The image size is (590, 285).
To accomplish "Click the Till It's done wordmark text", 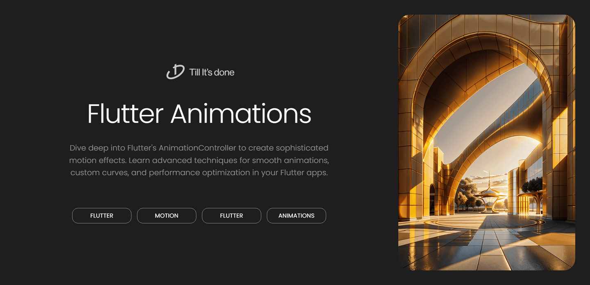I will 211,72.
